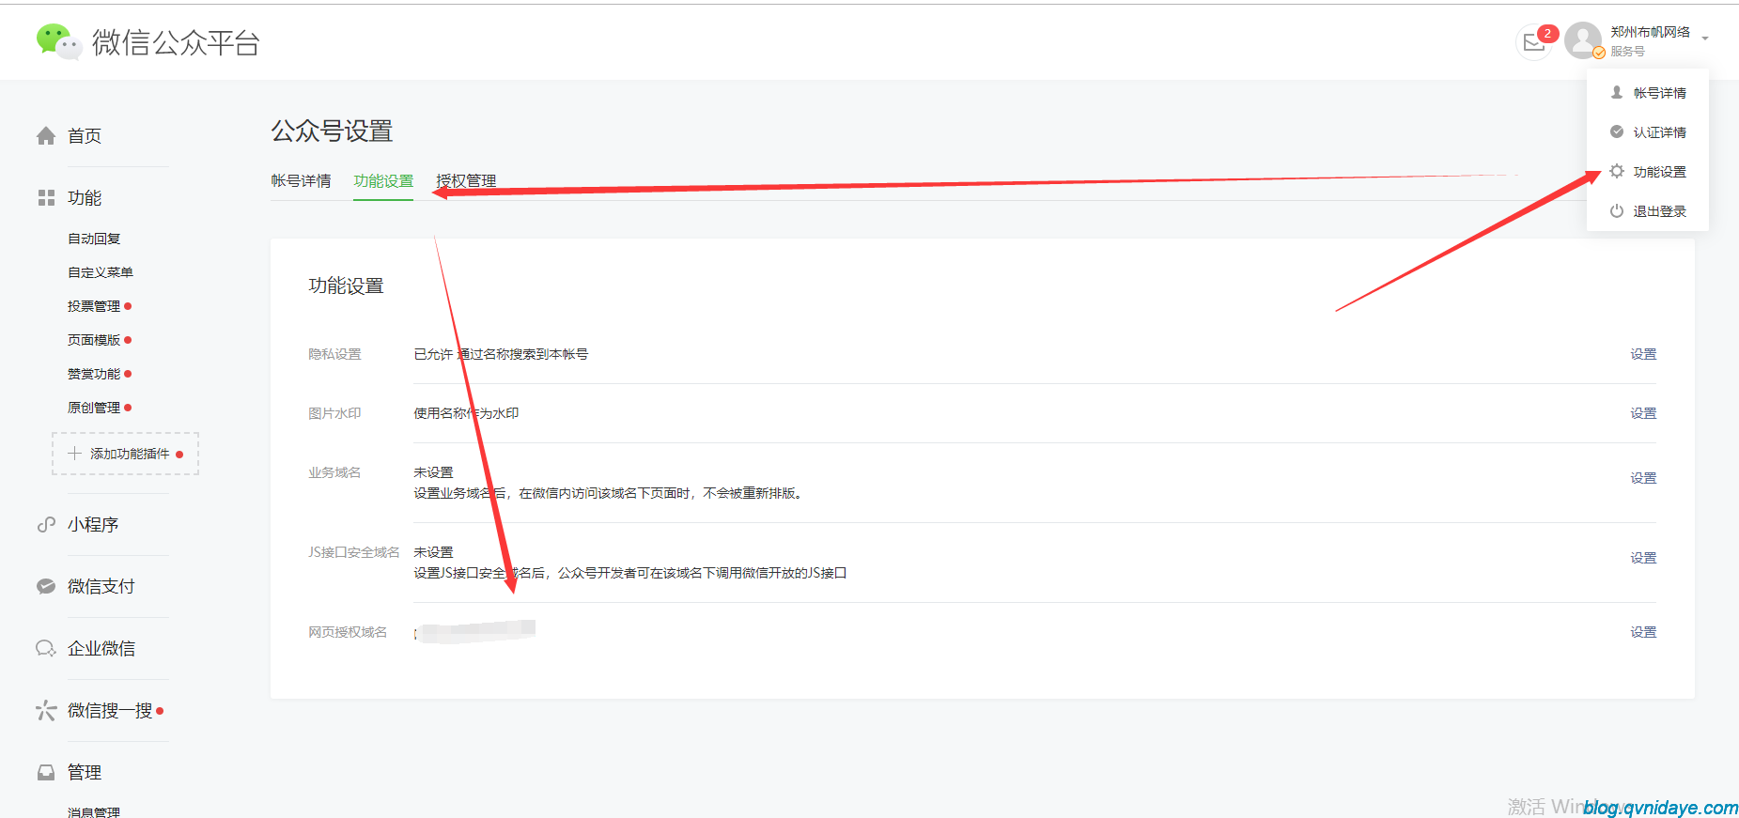Click the 功能 grid icon
This screenshot has width=1739, height=818.
click(46, 198)
